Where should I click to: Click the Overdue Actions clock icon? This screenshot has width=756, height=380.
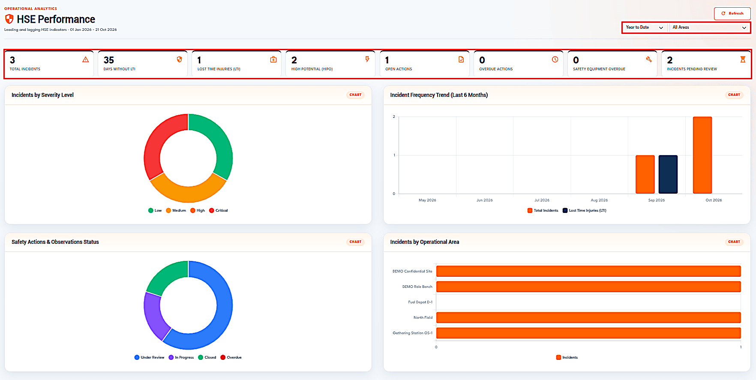[x=555, y=60]
